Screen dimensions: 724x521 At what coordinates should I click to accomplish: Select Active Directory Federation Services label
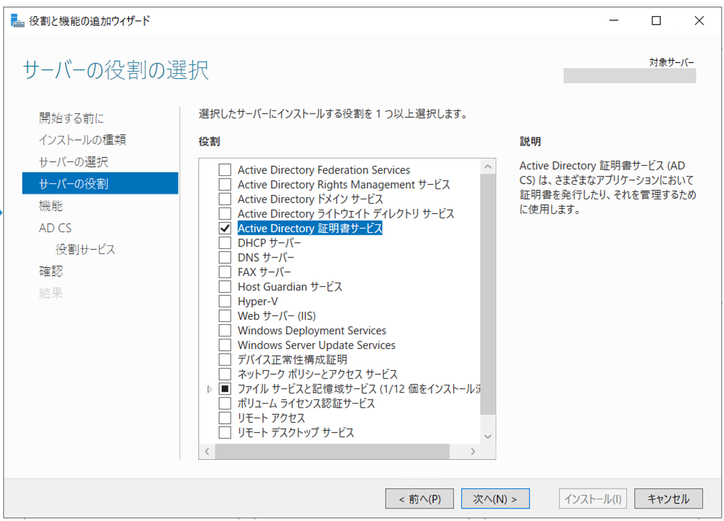click(324, 170)
